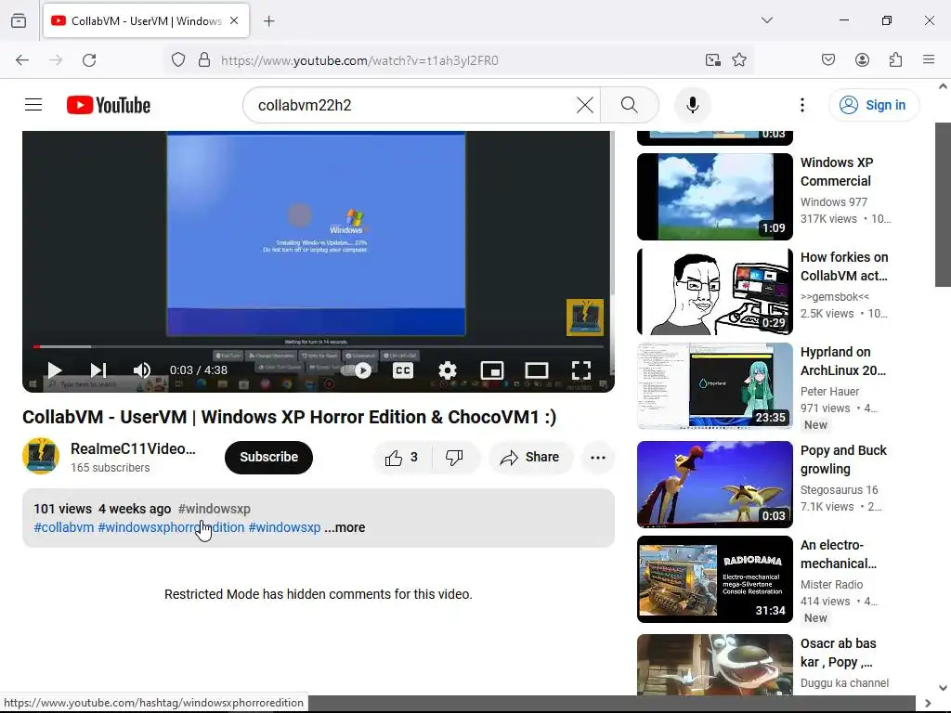This screenshot has height=713, width=951.
Task: Click the address bar URL
Action: pos(359,60)
